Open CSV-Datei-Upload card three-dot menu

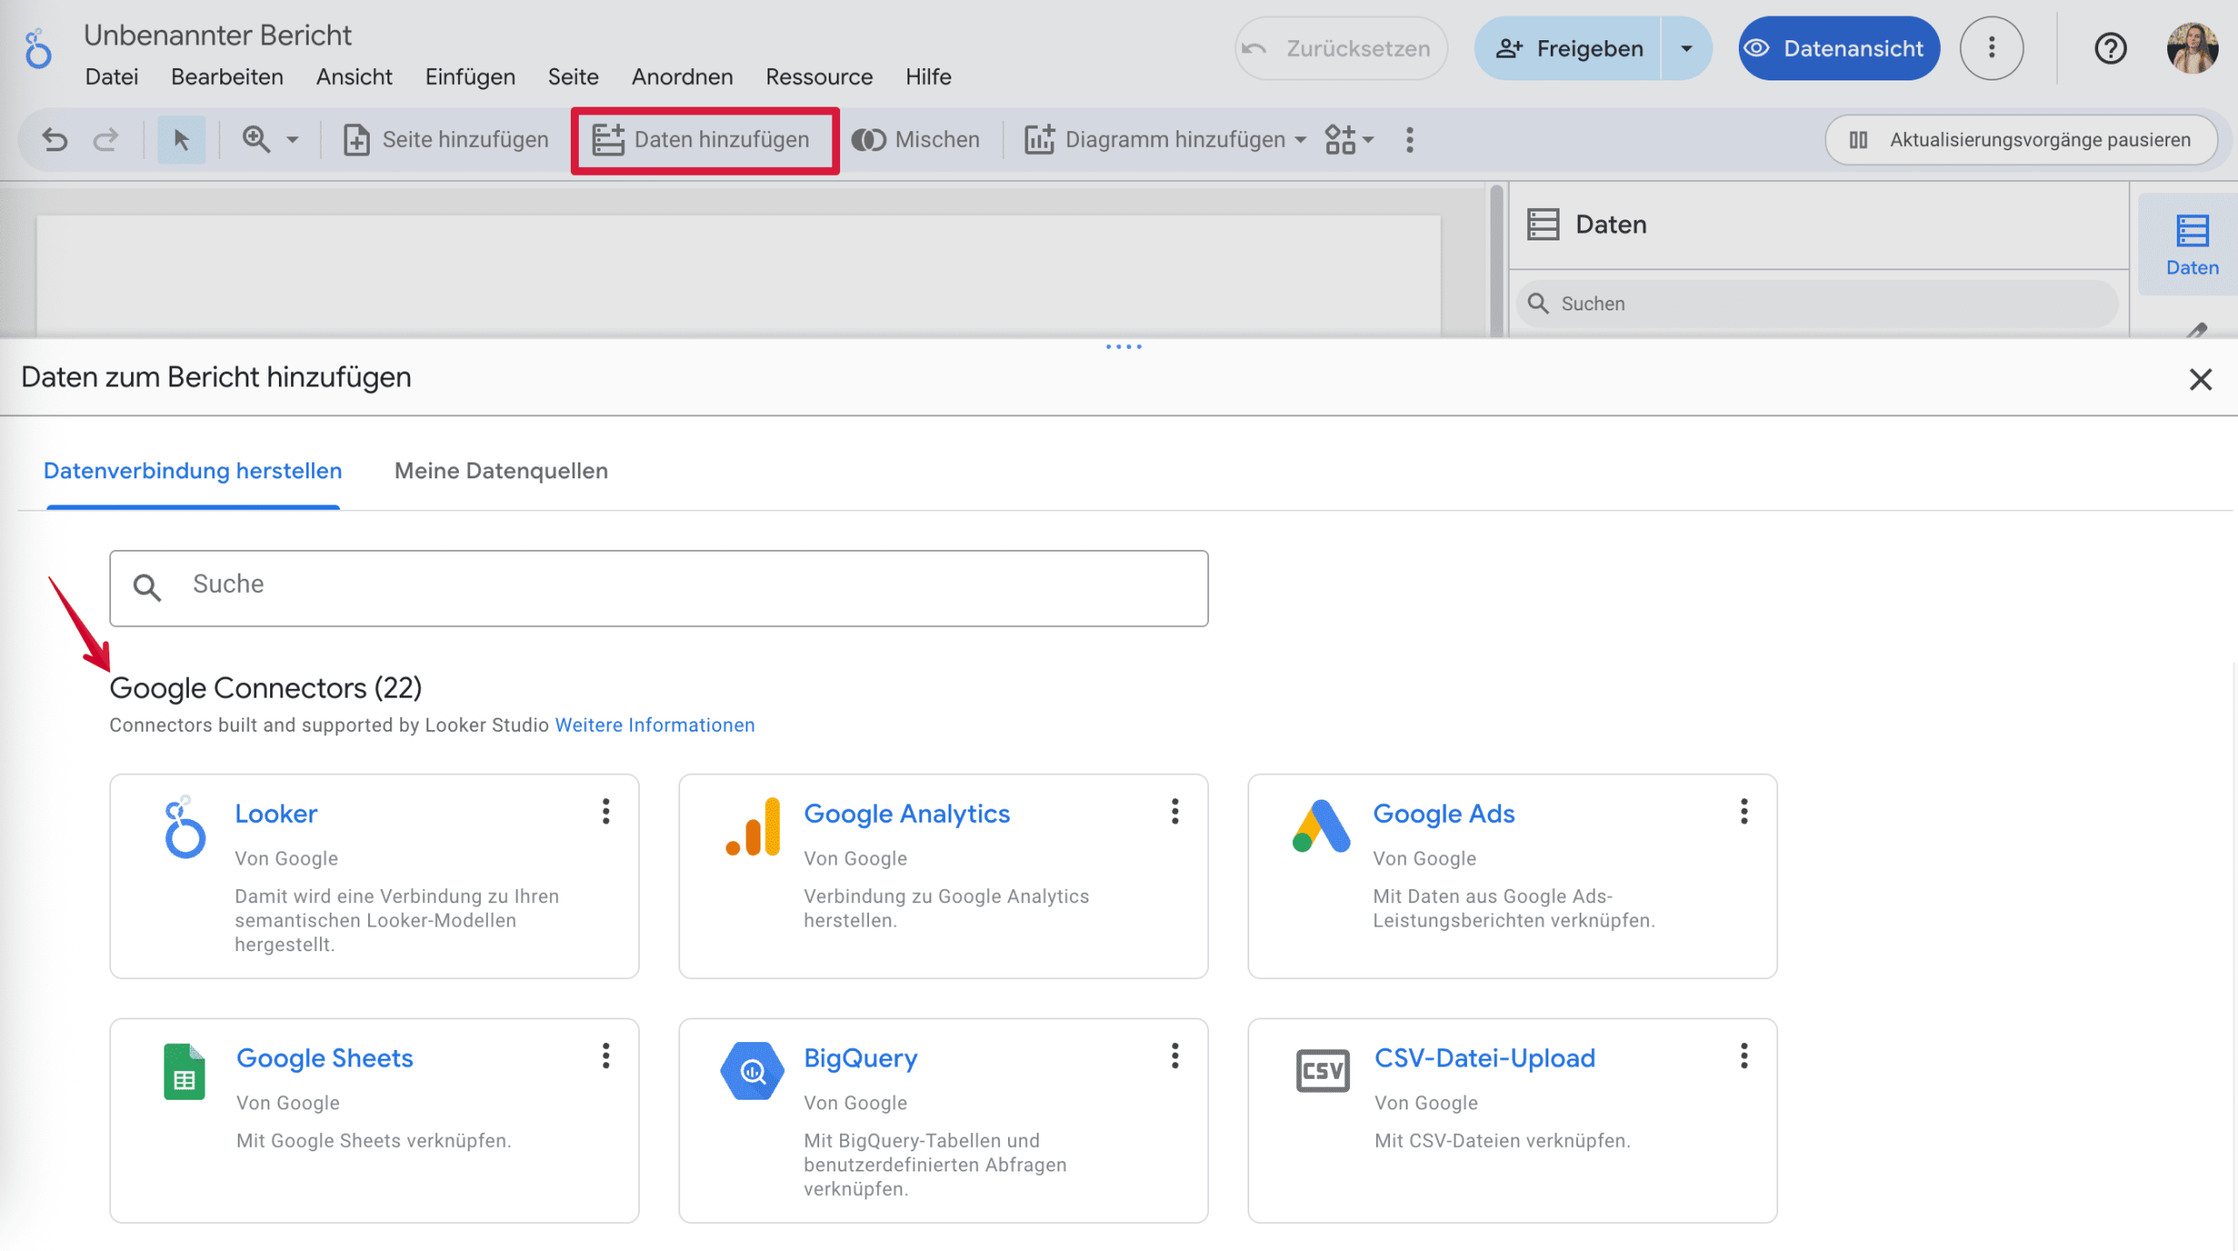click(1744, 1057)
